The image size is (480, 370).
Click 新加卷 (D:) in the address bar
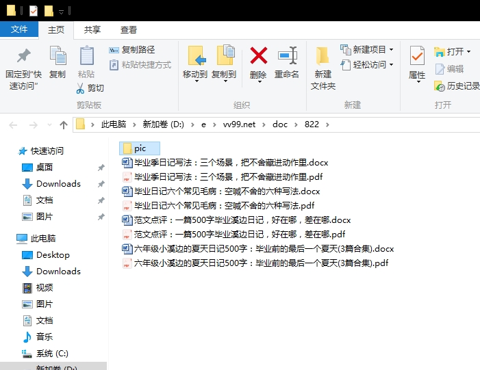[163, 124]
